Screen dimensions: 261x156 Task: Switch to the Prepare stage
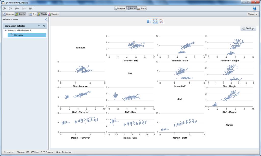(x=120, y=8)
